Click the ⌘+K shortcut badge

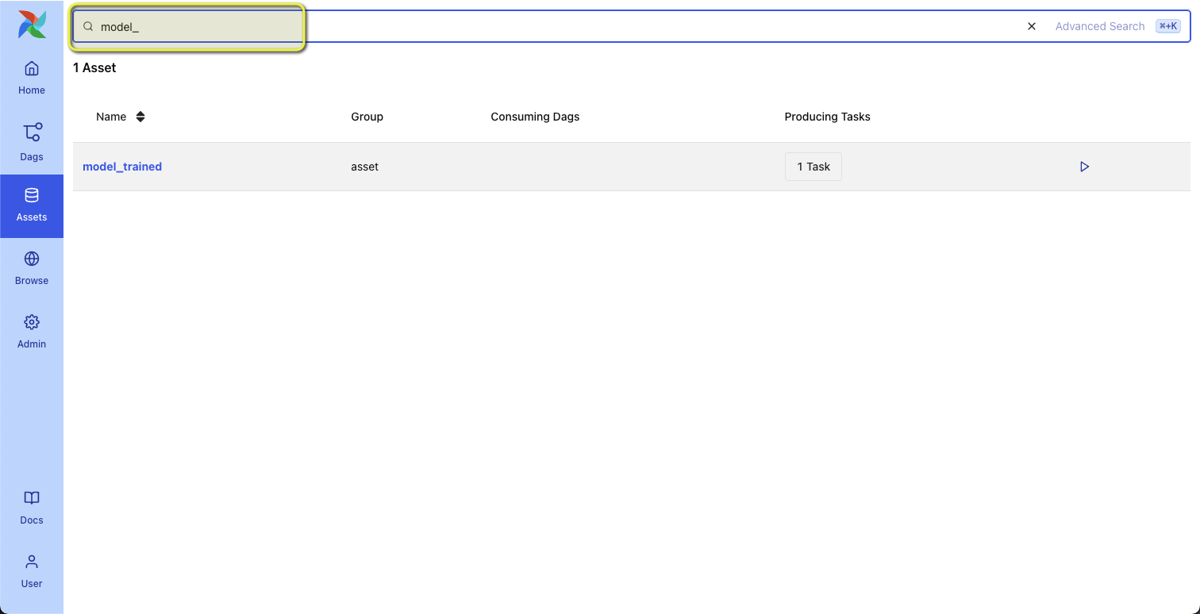(1168, 26)
